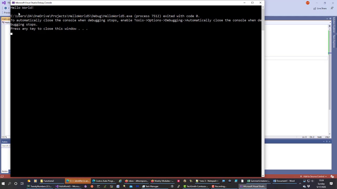The width and height of the screenshot is (337, 189).
Task: Open Internet Explorer on the taskbar
Action: click(120, 181)
